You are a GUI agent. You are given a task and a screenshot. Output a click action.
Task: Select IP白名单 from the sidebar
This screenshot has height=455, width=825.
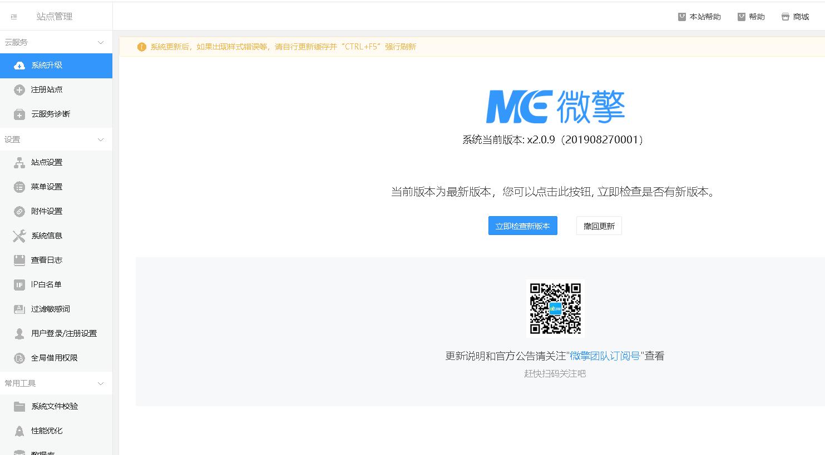pos(56,285)
